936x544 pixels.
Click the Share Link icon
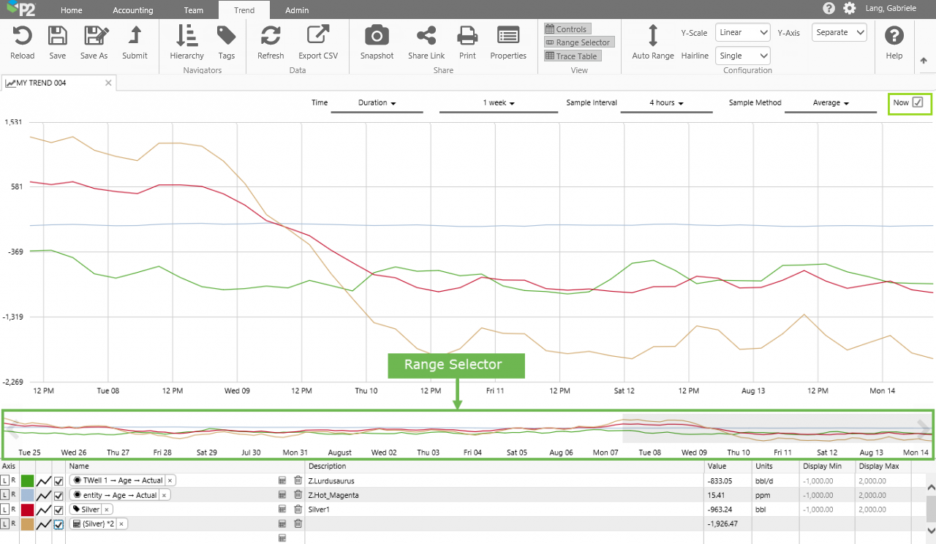(x=426, y=36)
